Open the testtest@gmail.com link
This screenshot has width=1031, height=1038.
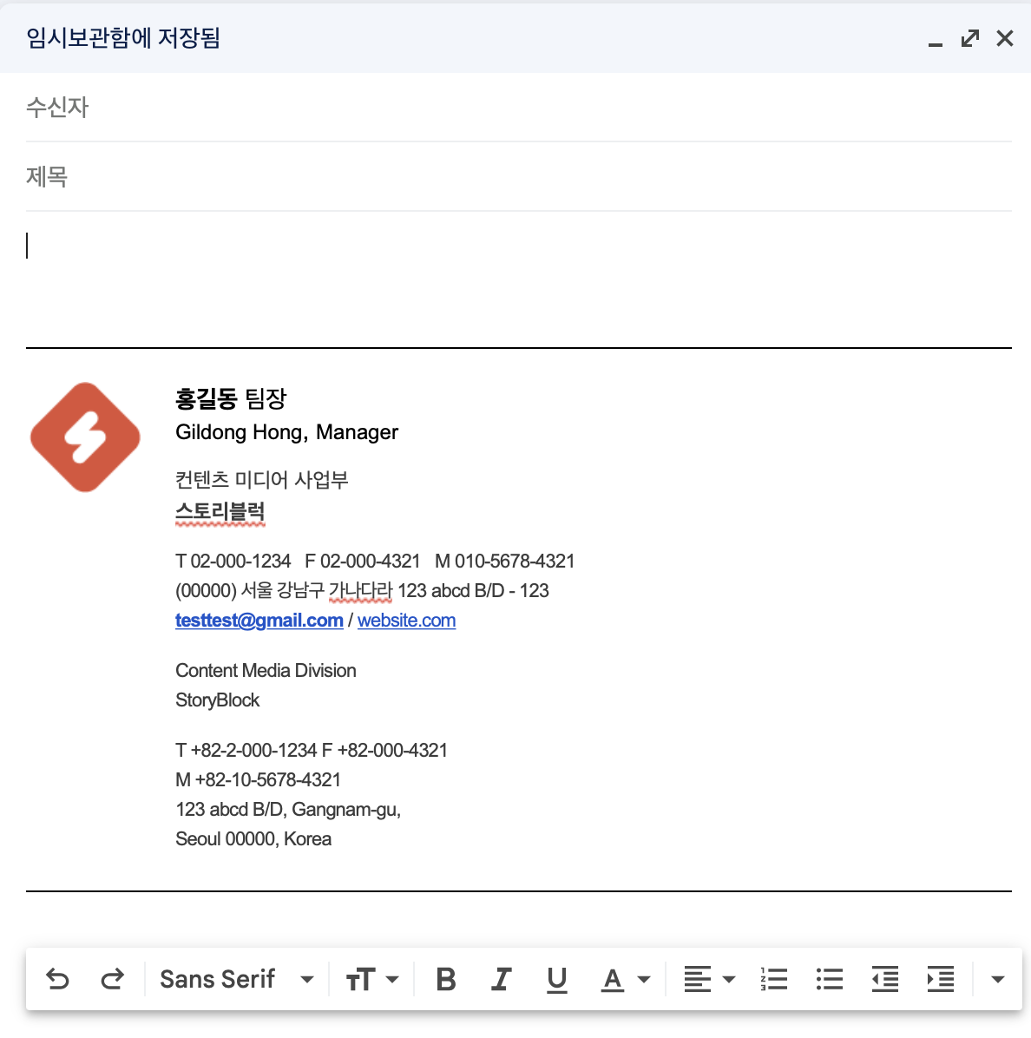(x=259, y=621)
